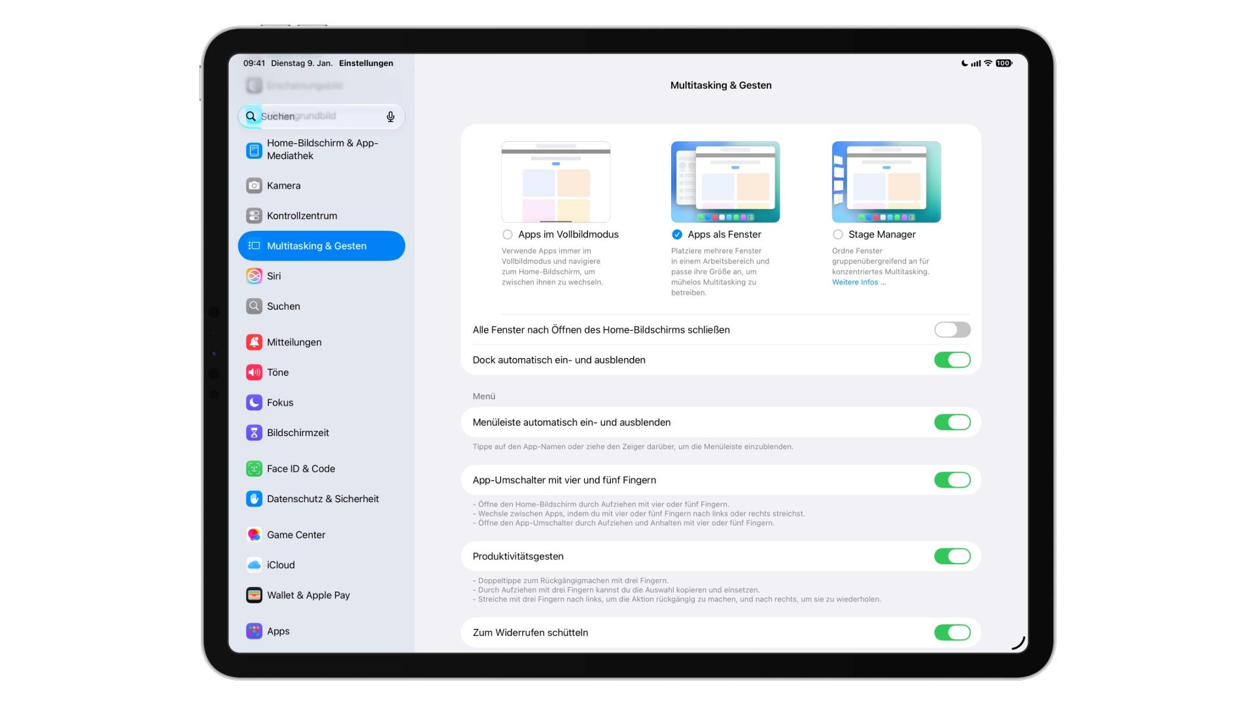Screen dimensions: 1256x706
Task: Click the Home-Bildschirm & App-Mediathek icon
Action: coord(254,150)
